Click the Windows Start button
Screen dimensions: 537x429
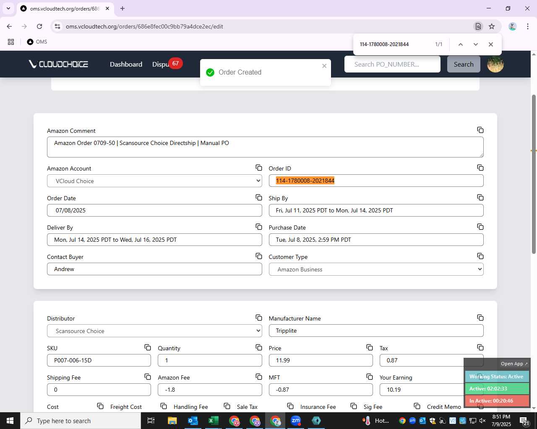pyautogui.click(x=10, y=421)
